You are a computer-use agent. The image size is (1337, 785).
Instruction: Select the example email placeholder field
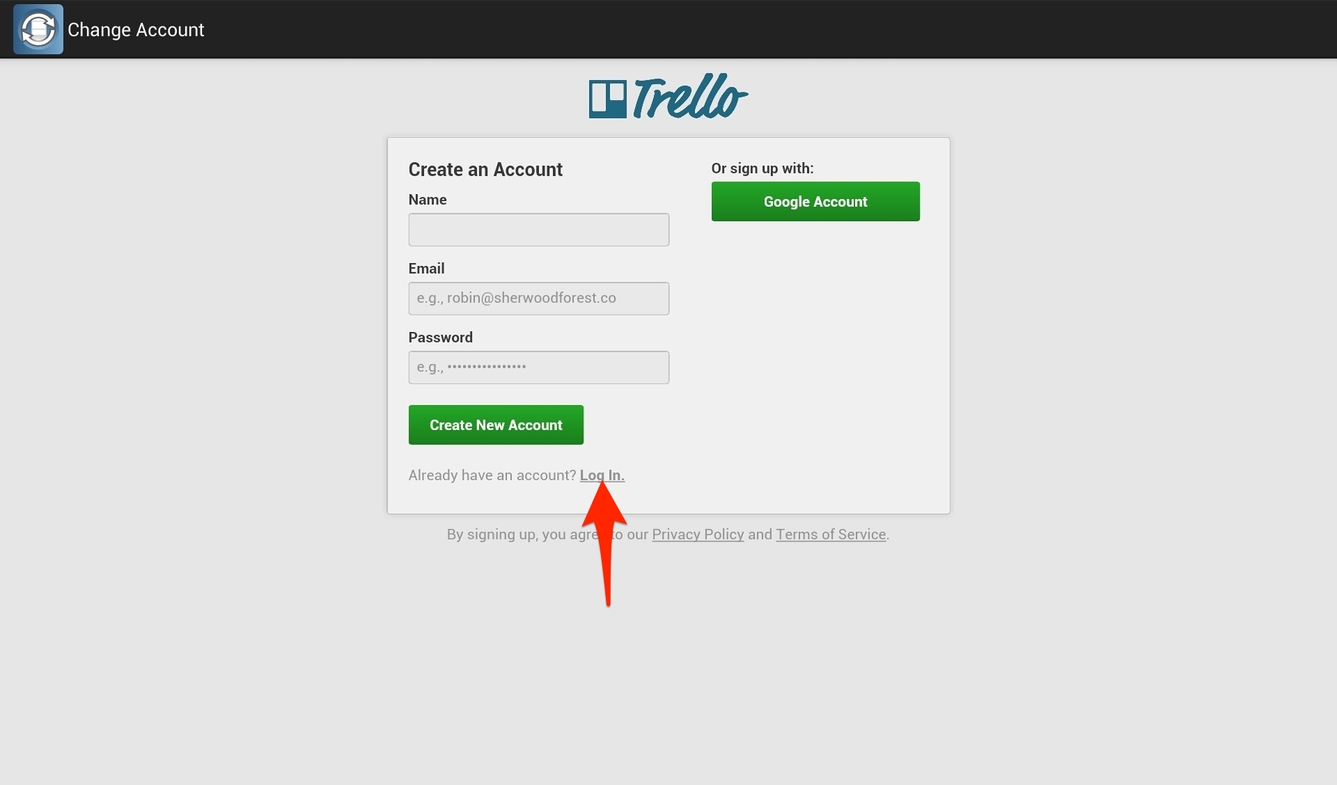click(x=538, y=298)
